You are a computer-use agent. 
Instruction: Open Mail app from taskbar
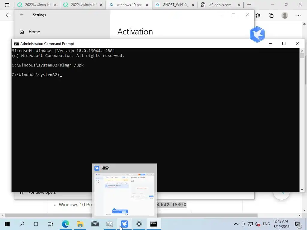point(95,224)
